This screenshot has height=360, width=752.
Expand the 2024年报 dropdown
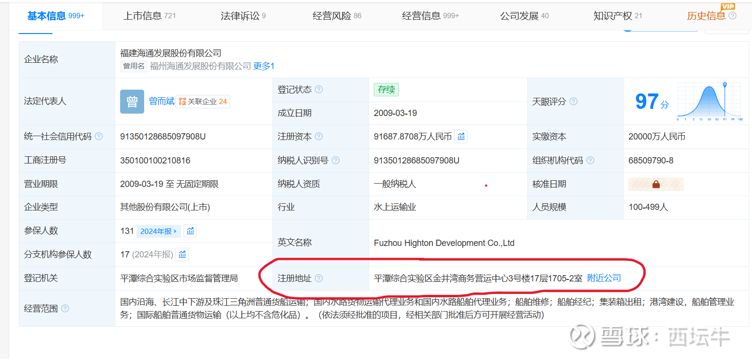[159, 231]
